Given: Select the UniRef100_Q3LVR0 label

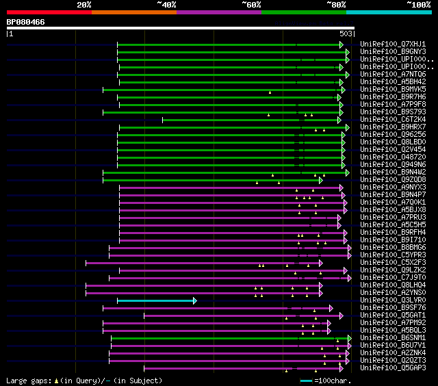Looking at the screenshot, I should tap(393, 300).
